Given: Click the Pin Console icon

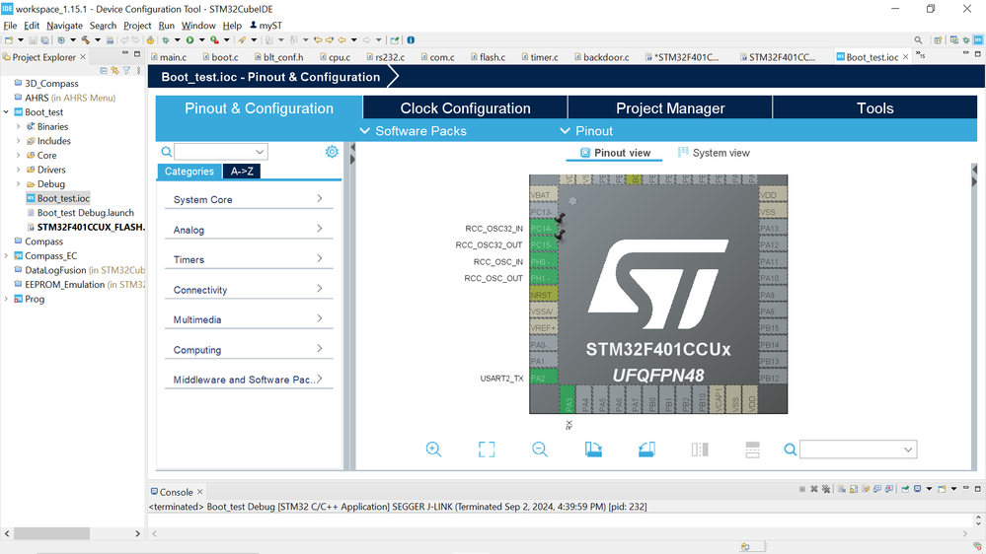Looking at the screenshot, I should point(905,489).
